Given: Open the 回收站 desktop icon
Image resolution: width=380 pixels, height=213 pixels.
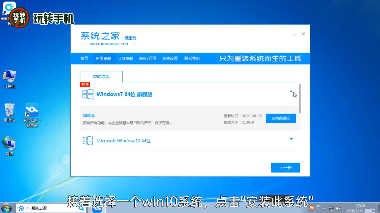Looking at the screenshot, I should (x=9, y=112).
